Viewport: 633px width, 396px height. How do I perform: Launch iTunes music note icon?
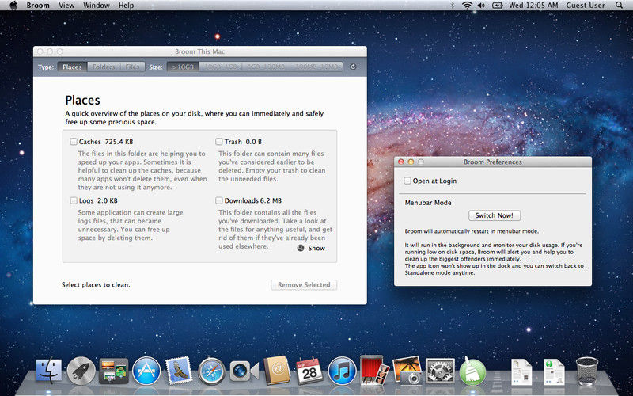click(343, 371)
